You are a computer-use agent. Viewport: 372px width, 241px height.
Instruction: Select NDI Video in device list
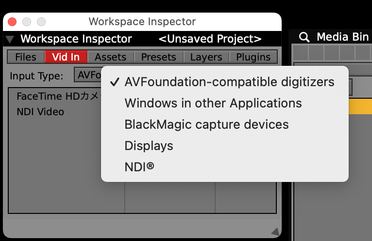40,112
